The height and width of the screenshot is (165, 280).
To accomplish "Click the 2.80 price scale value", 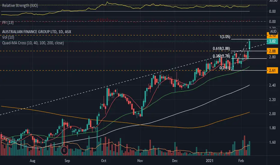I will (272, 57).
